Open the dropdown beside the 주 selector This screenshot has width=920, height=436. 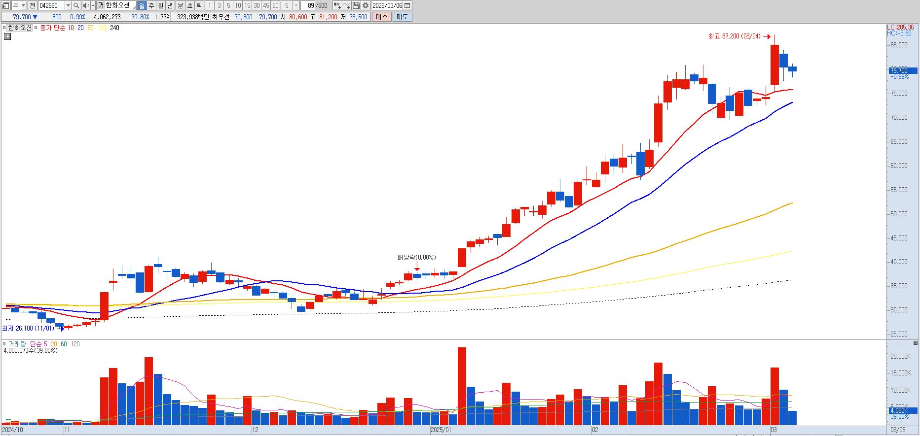(x=23, y=5)
